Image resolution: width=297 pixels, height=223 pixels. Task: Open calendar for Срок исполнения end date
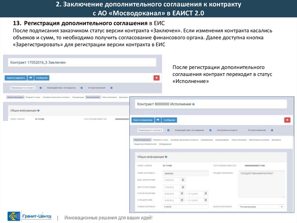pyautogui.click(x=206, y=194)
